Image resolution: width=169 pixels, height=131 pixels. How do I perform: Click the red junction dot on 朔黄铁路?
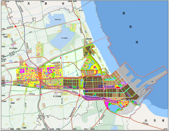(79, 96)
